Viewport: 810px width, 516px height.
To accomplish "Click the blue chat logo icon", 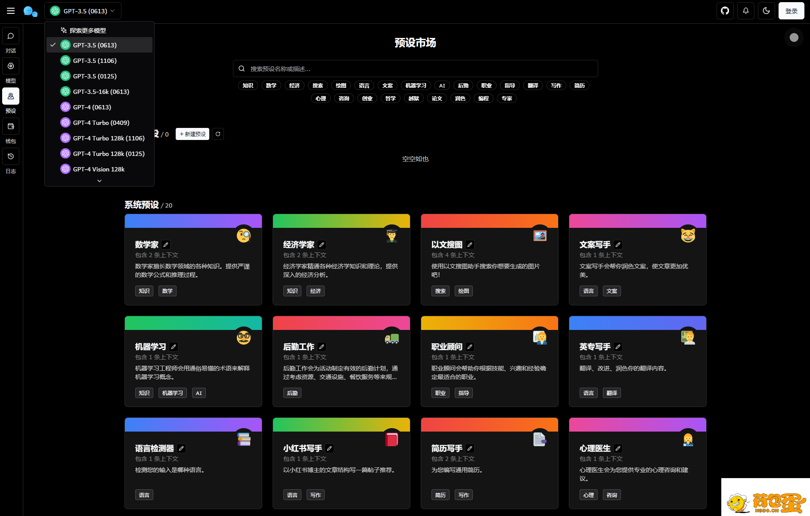I will point(30,11).
